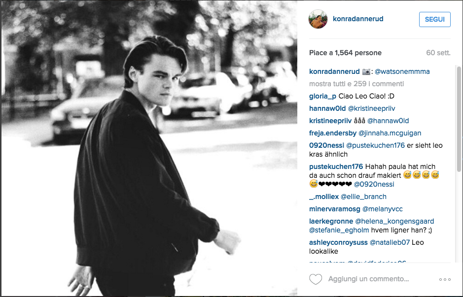Open the black-and-white post photo
The width and height of the screenshot is (463, 297).
click(x=149, y=149)
